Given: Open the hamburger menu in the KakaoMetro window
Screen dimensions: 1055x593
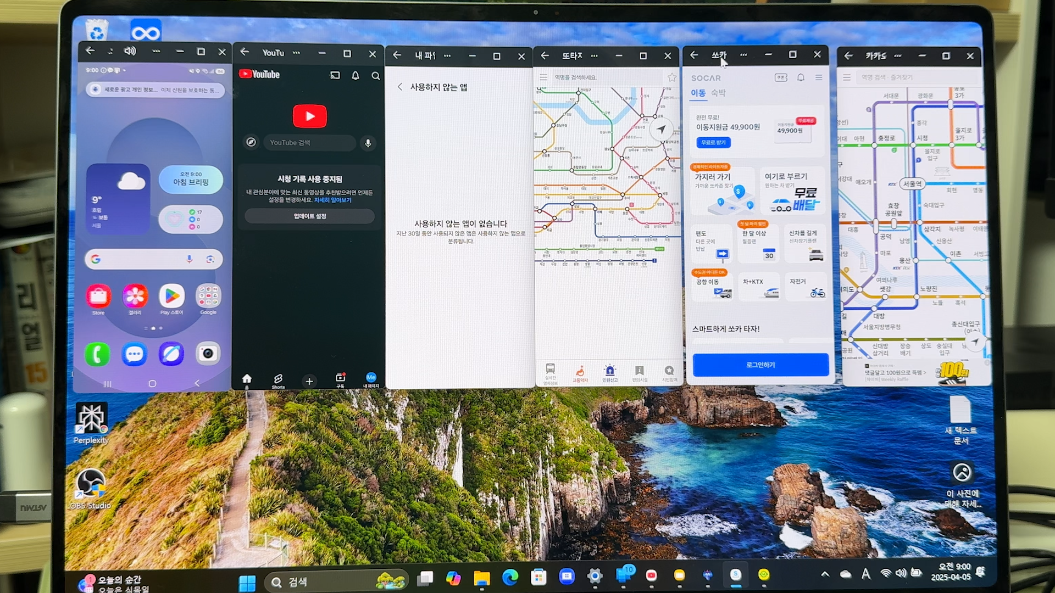Looking at the screenshot, I should pos(847,77).
